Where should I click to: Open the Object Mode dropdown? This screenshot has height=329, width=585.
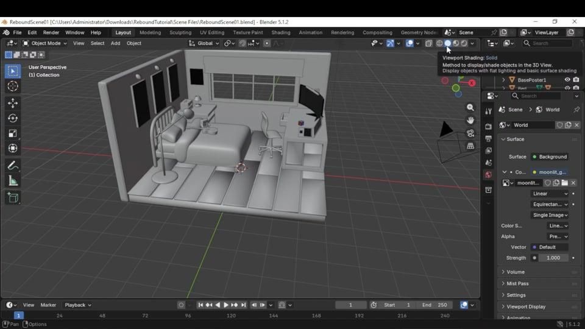pyautogui.click(x=44, y=43)
